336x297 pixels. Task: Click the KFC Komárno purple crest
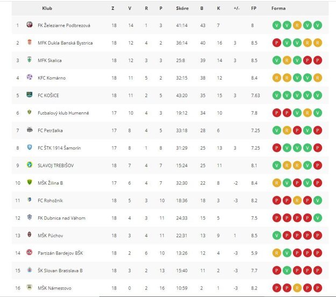(x=30, y=77)
